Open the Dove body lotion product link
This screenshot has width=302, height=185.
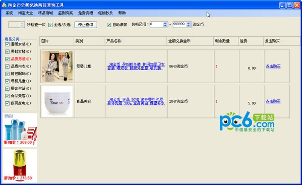tap(136, 101)
